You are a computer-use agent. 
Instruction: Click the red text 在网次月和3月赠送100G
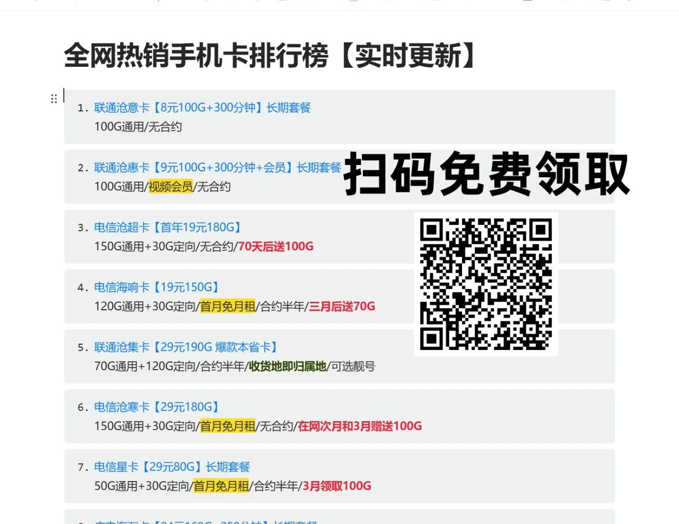360,426
